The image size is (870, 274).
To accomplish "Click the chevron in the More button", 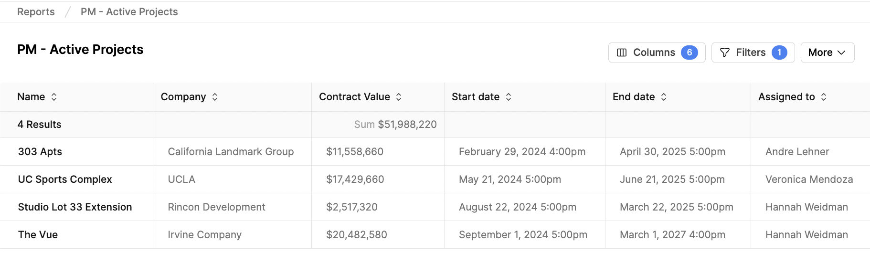I will (x=841, y=53).
